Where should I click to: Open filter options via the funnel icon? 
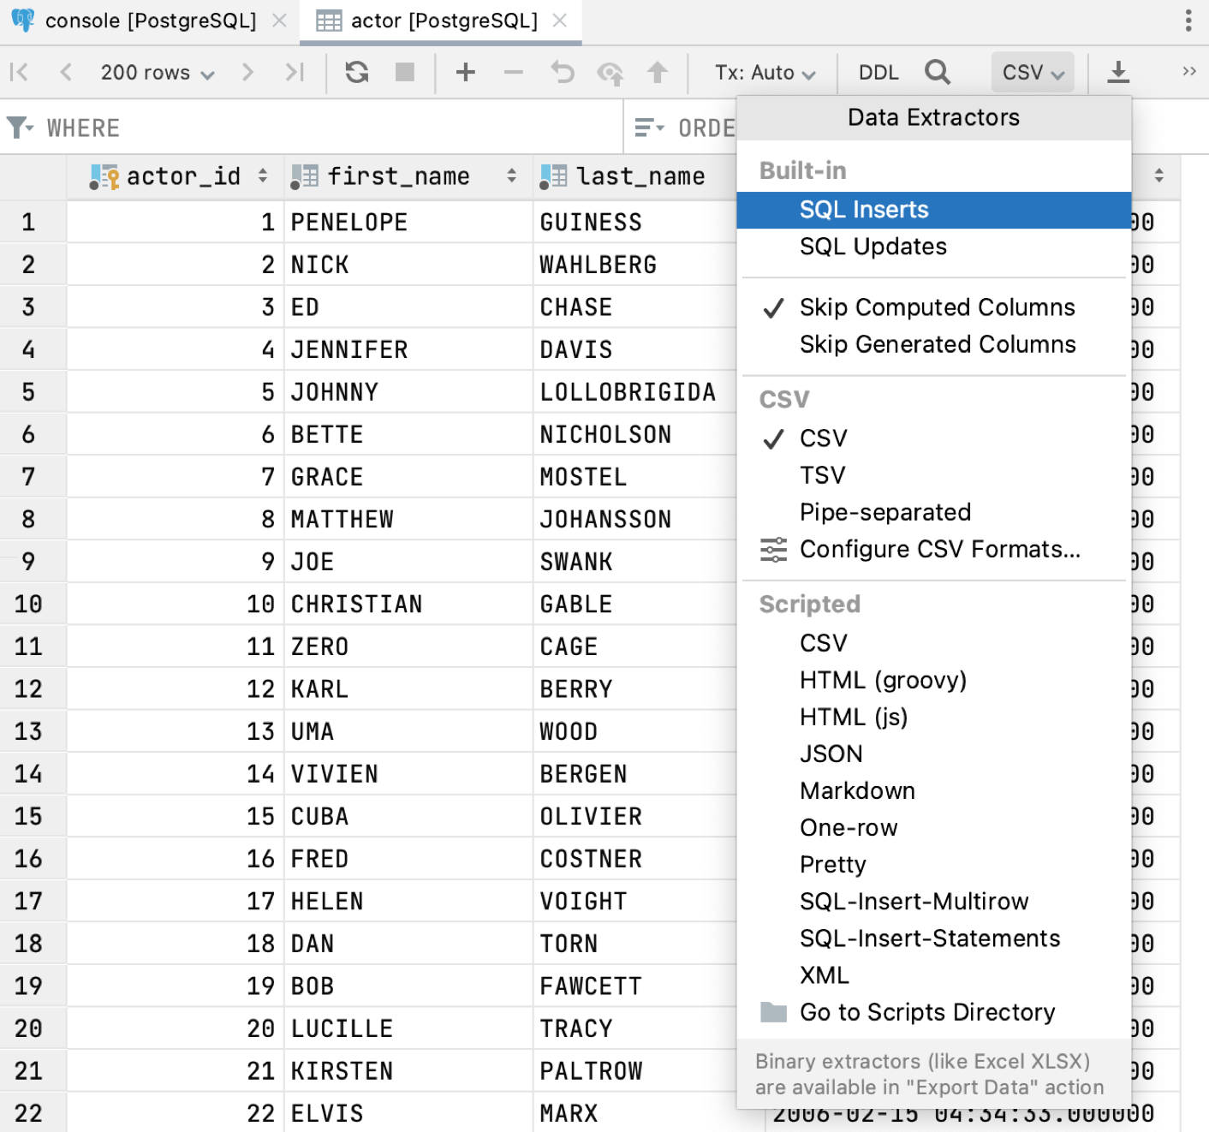(21, 127)
